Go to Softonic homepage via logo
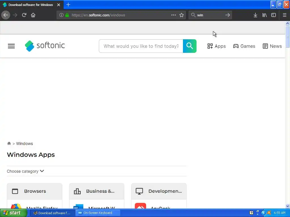290x217 pixels. 45,46
